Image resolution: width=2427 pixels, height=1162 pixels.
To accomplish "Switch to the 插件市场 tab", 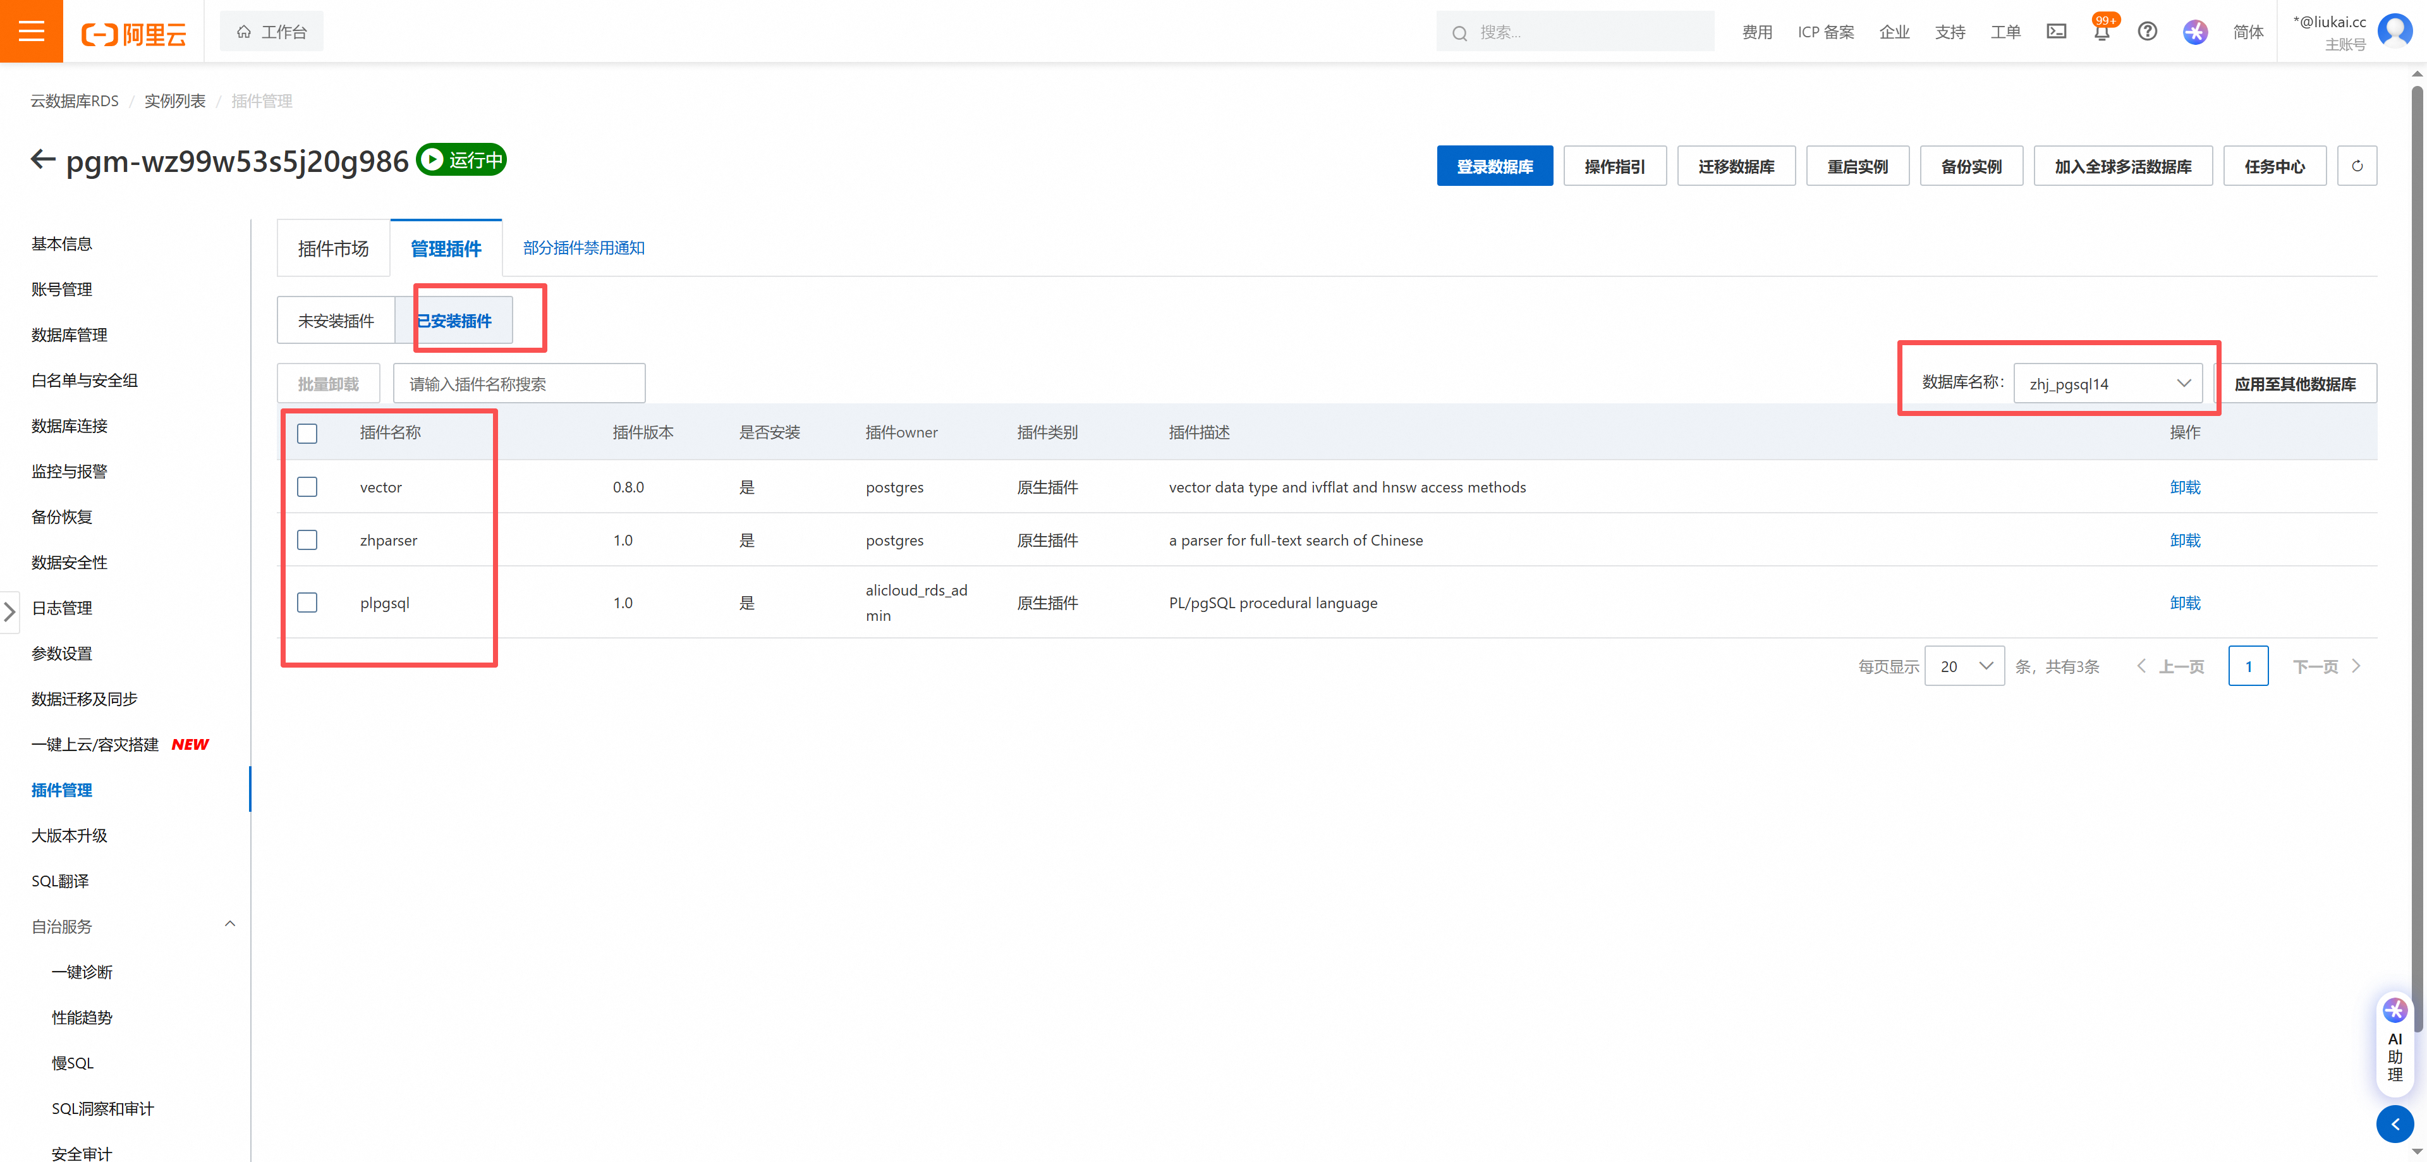I will point(332,249).
